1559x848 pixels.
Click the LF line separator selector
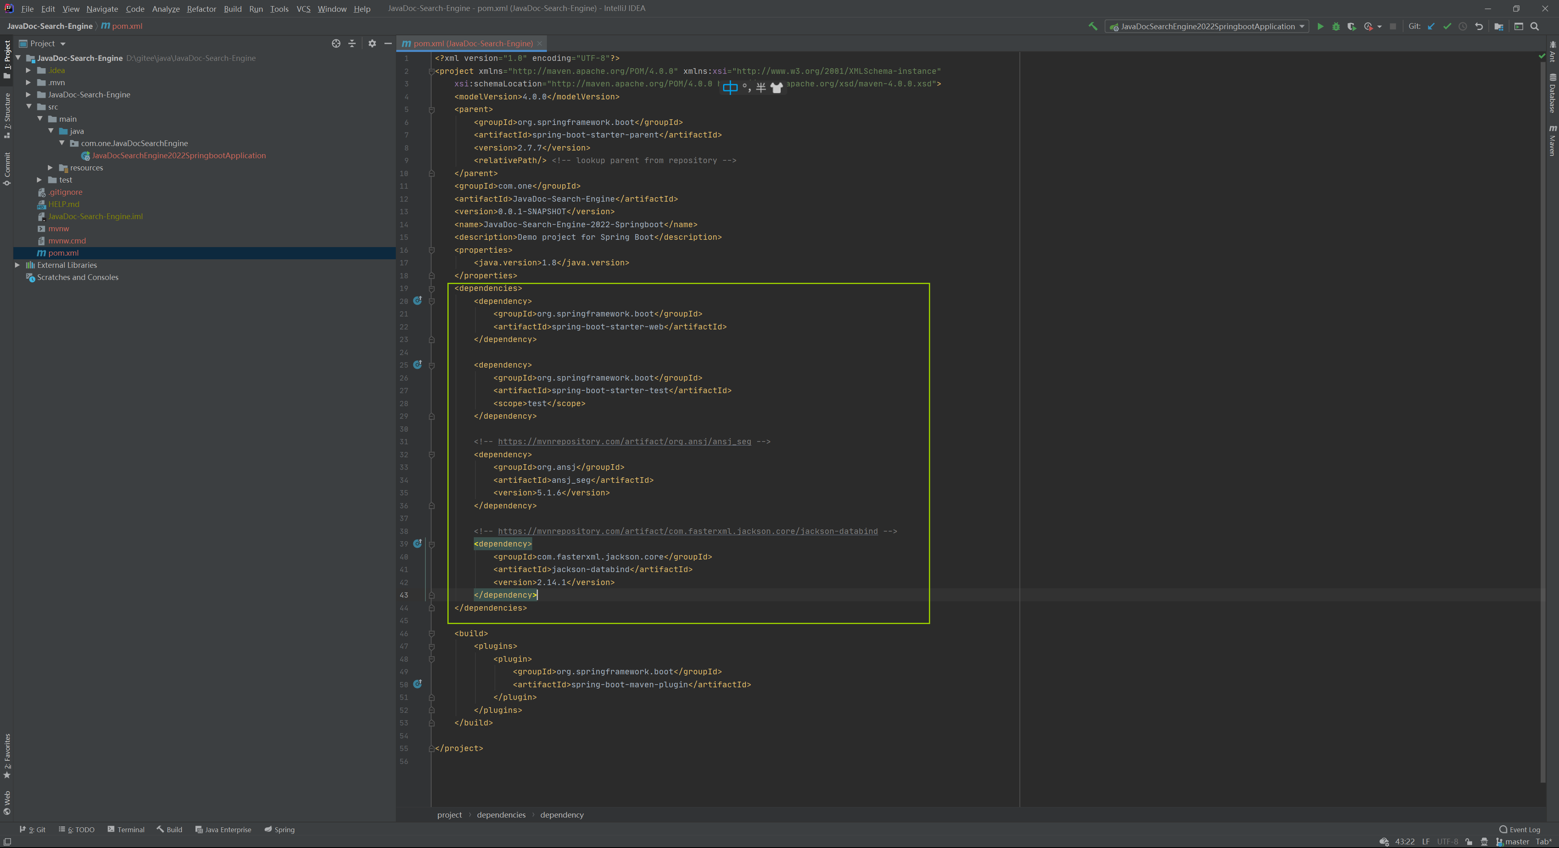tap(1426, 842)
